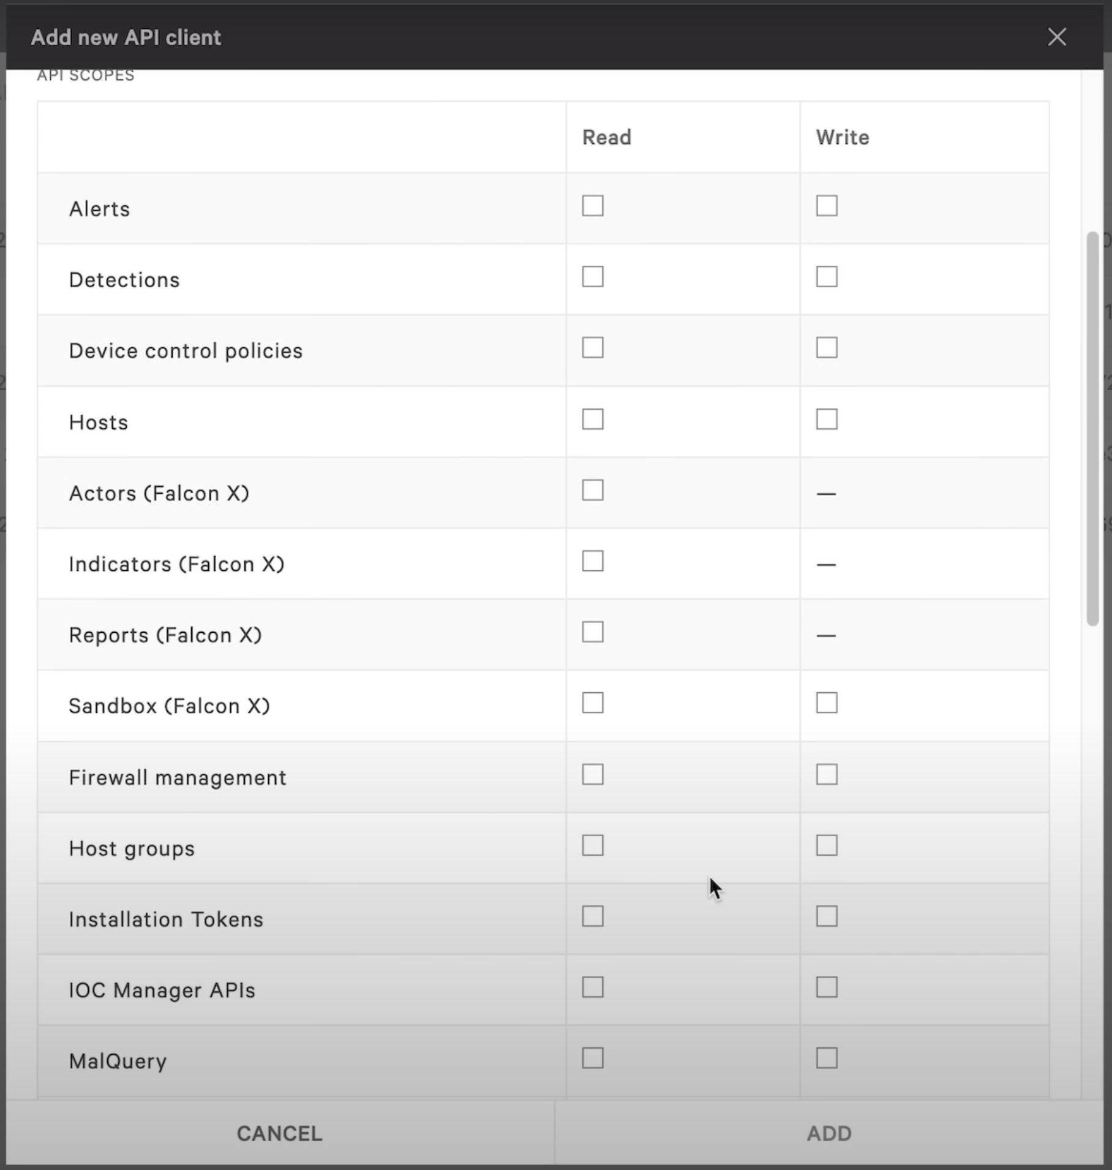The image size is (1112, 1170).
Task: Enable Read for Actors (Falcon X)
Action: click(592, 490)
